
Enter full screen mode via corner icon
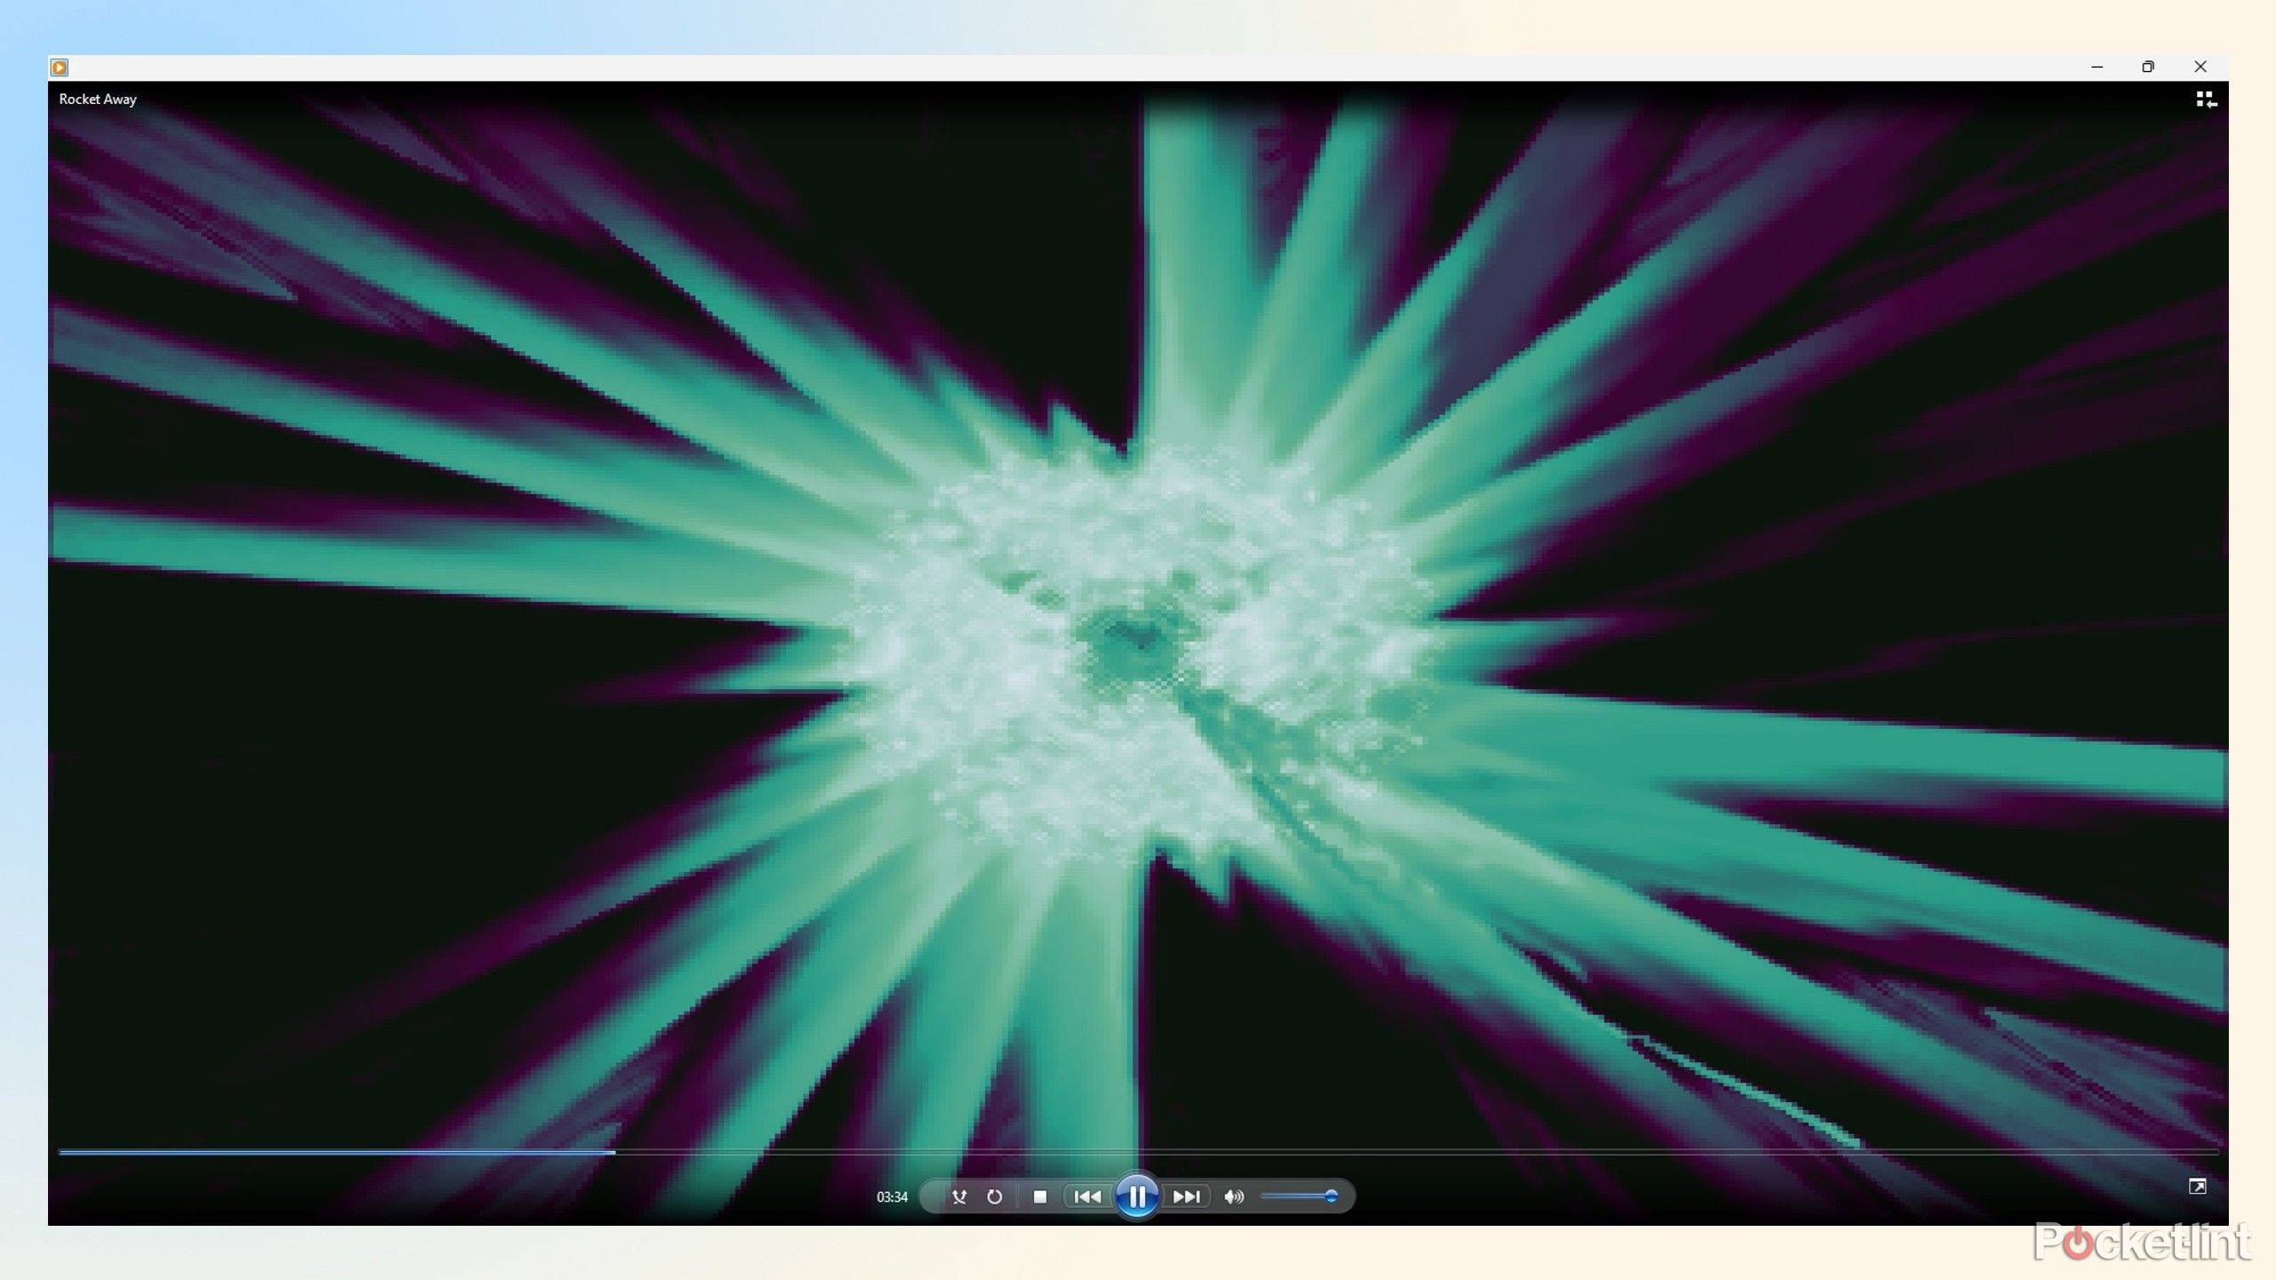[x=2197, y=1186]
